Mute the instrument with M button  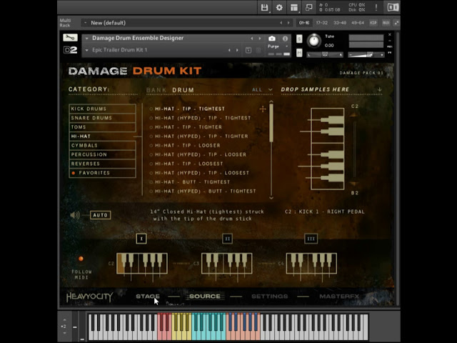point(299,53)
